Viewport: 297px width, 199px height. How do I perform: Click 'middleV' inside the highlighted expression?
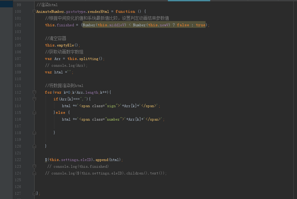point(117,25)
